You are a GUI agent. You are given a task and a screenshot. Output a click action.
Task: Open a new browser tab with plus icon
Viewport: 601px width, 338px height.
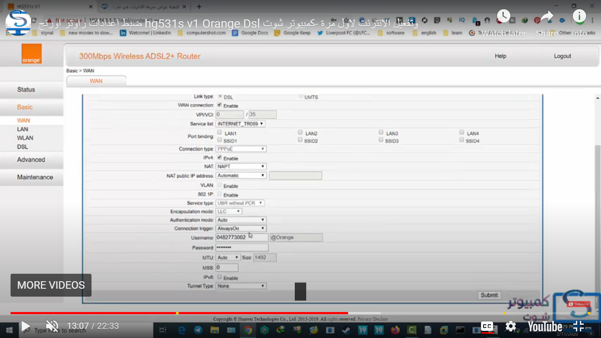199,7
